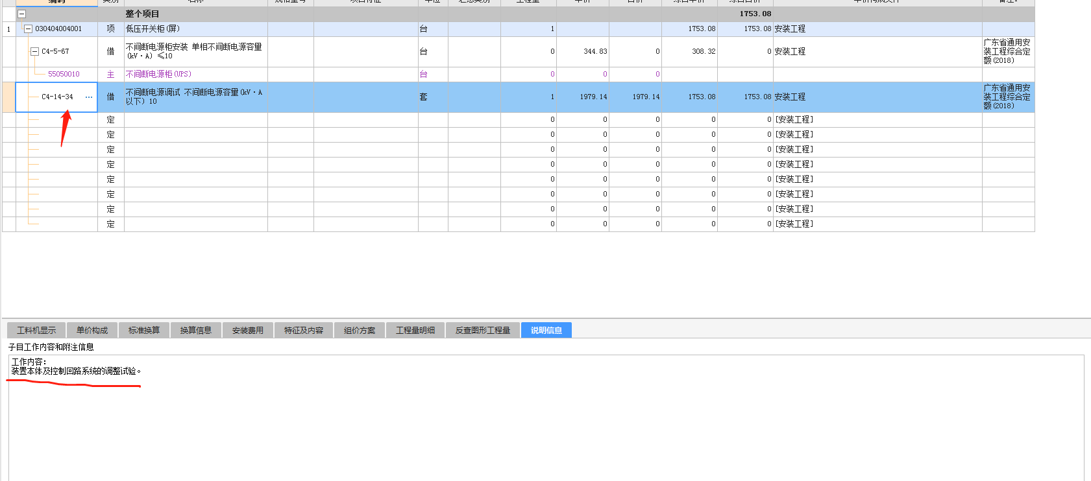Collapse the 整个项目 root row
The width and height of the screenshot is (1091, 481).
21,14
